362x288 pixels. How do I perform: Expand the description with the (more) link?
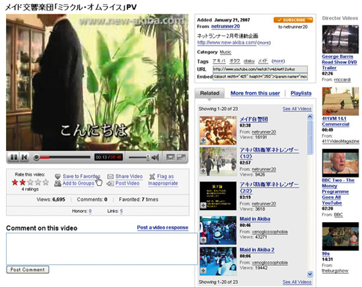click(x=264, y=43)
